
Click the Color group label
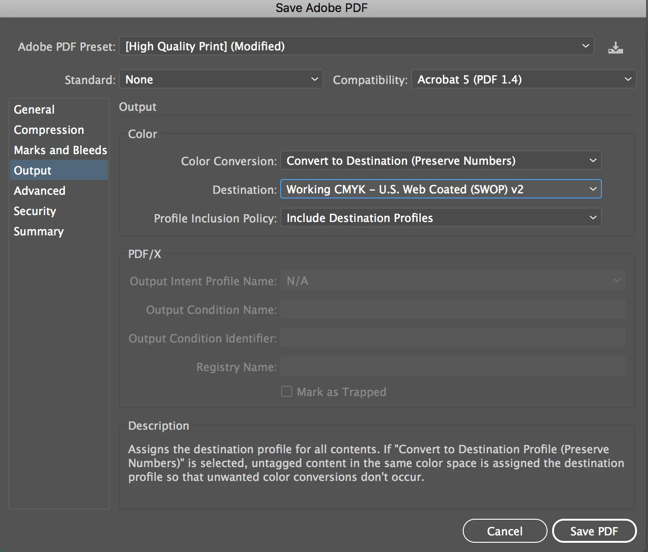click(142, 134)
